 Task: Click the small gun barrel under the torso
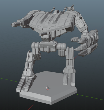[43, 34]
